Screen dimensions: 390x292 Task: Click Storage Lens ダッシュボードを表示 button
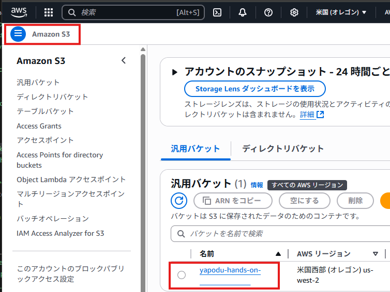pos(255,89)
